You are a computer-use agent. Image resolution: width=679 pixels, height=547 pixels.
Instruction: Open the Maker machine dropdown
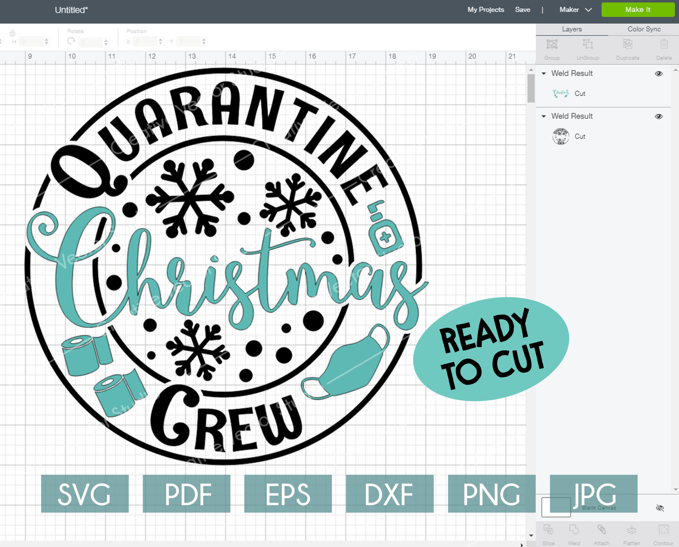576,10
